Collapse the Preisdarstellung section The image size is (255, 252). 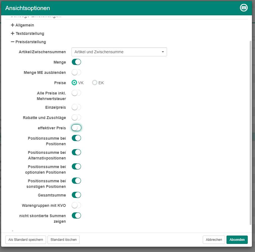pyautogui.click(x=28, y=42)
